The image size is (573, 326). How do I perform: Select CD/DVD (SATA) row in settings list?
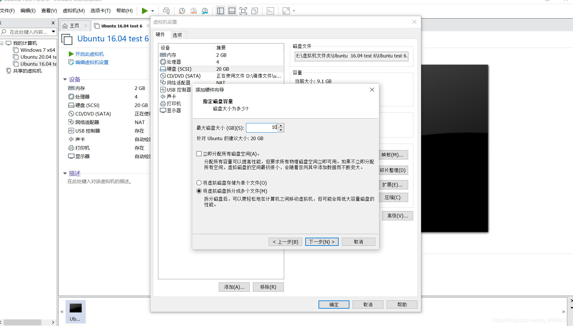(x=221, y=76)
